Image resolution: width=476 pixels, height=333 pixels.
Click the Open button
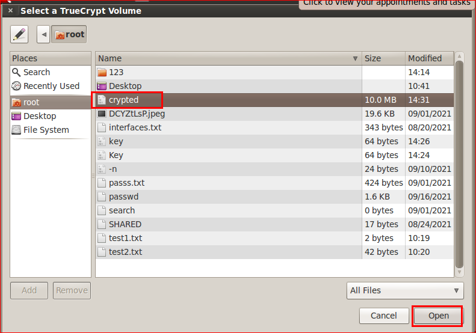coord(438,316)
